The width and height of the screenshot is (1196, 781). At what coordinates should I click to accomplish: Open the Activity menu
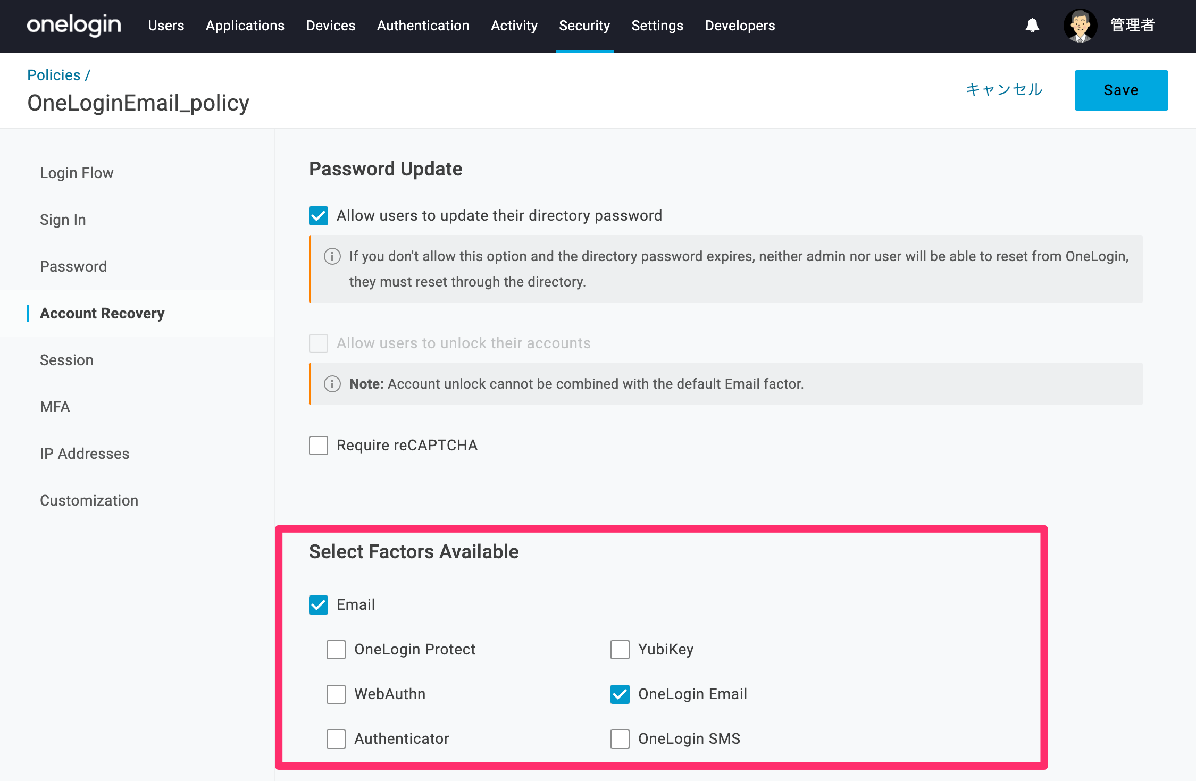[x=514, y=26]
